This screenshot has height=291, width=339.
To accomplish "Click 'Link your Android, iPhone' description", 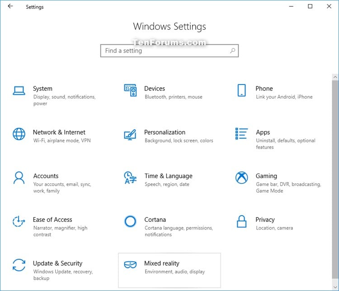I will (284, 97).
